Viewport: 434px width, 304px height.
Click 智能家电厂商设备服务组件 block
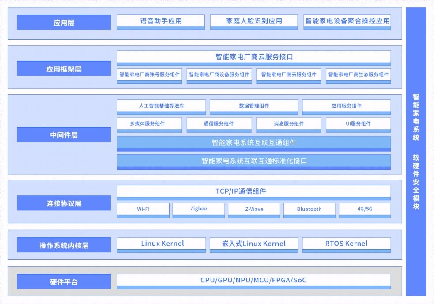coord(219,75)
